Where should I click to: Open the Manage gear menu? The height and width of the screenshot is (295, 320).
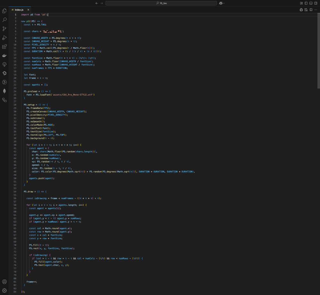(4, 291)
